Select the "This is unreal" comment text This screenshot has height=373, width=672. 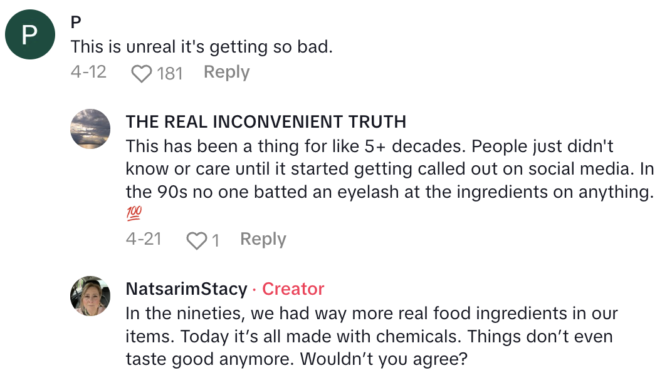tap(201, 47)
